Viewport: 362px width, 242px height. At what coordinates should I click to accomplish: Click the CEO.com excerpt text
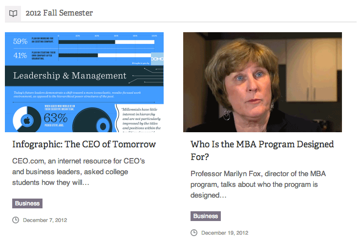[79, 172]
